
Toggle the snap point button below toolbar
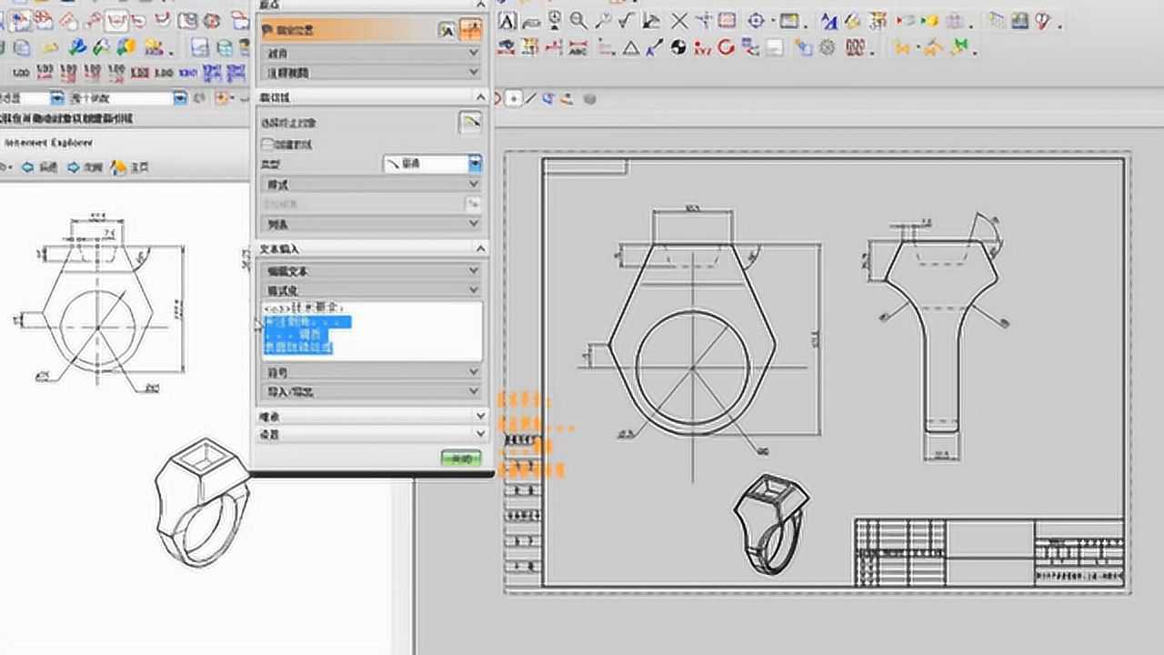(514, 98)
